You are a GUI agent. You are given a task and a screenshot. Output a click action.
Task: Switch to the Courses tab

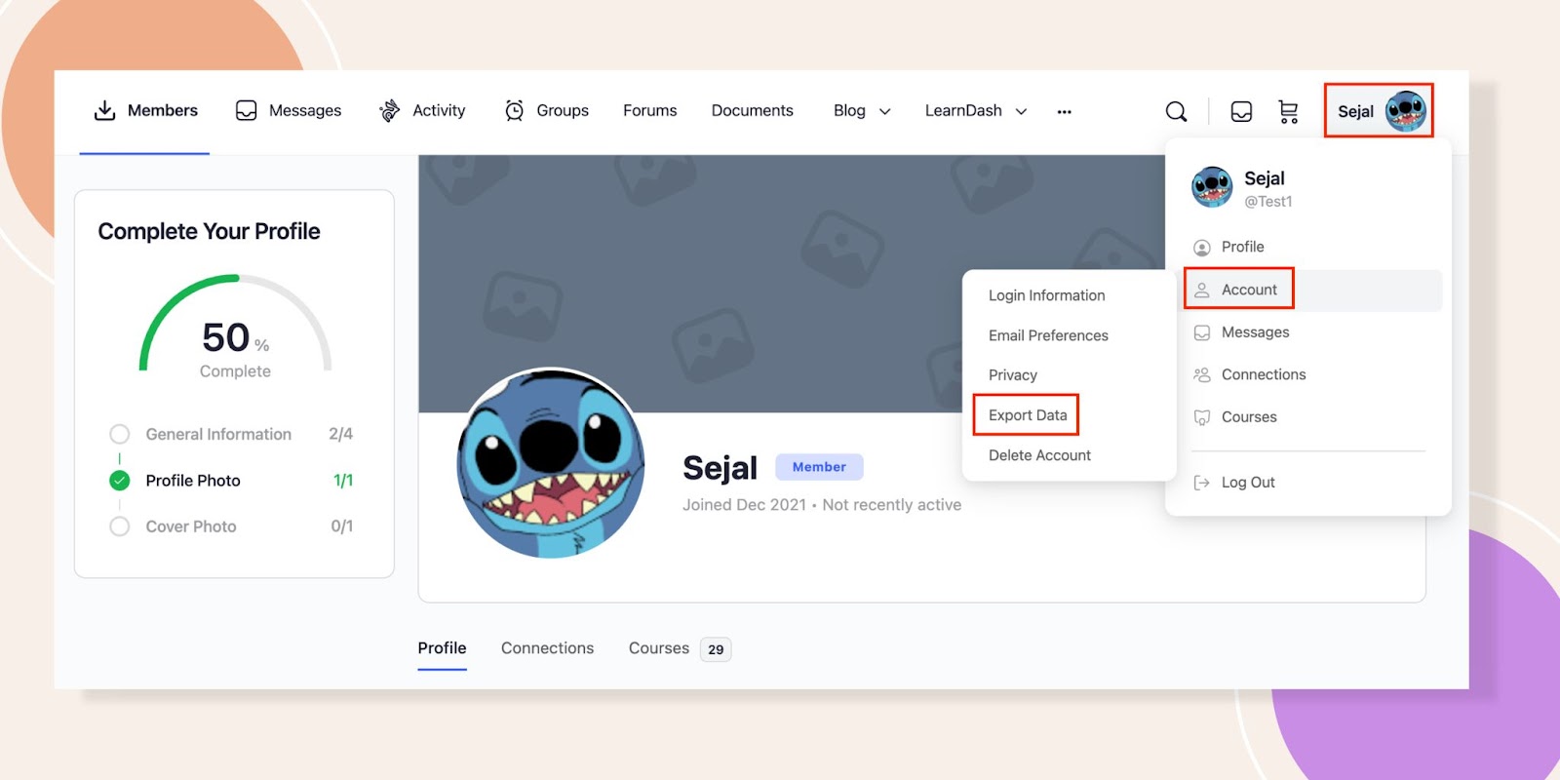(659, 648)
